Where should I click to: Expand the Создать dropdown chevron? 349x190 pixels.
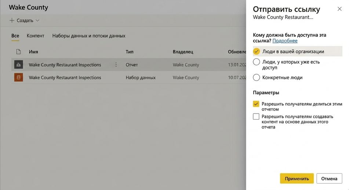point(37,21)
